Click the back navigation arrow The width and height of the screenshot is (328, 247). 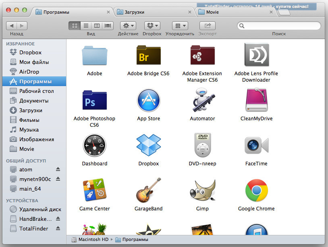pos(12,25)
